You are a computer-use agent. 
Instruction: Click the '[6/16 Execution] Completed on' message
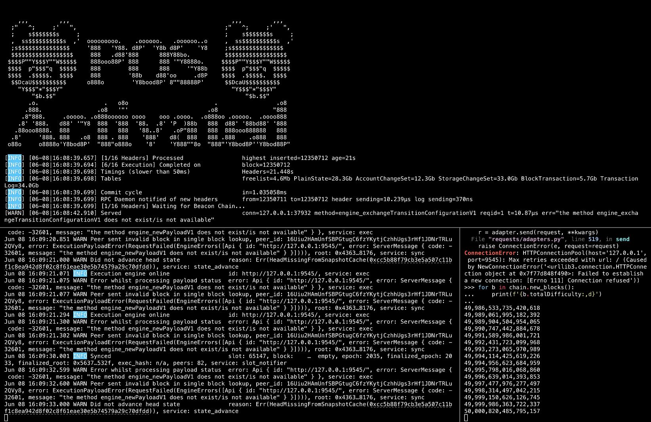point(150,165)
